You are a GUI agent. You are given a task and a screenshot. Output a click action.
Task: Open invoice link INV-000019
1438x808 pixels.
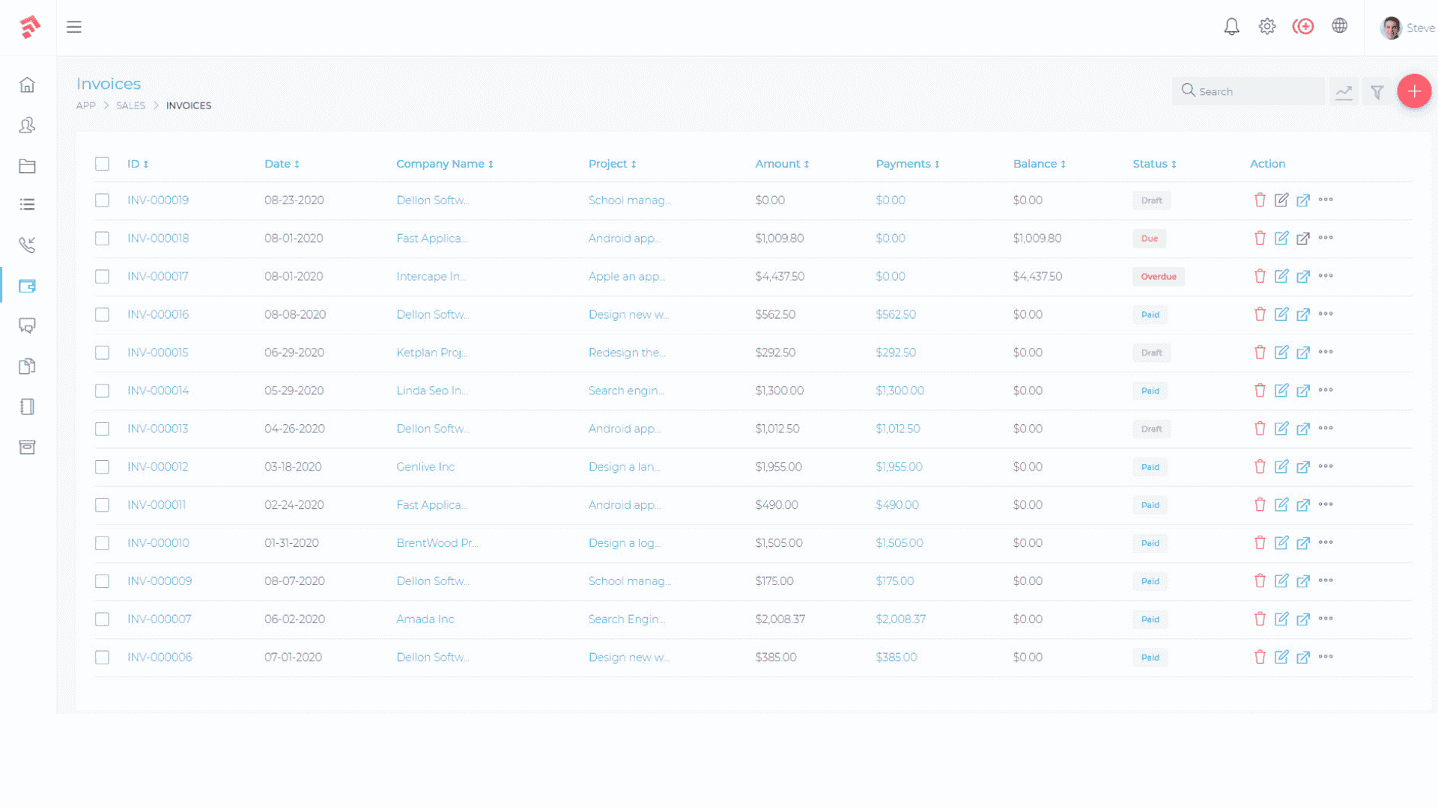pyautogui.click(x=158, y=201)
